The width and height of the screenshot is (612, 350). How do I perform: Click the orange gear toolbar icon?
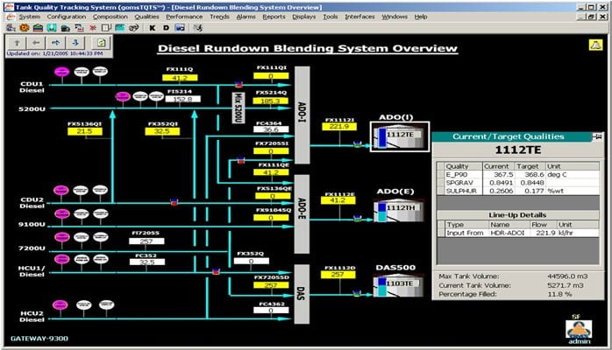pos(25,28)
